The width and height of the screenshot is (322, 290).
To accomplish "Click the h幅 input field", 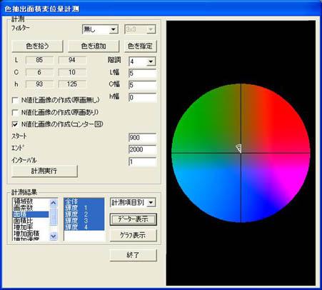I will (142, 97).
